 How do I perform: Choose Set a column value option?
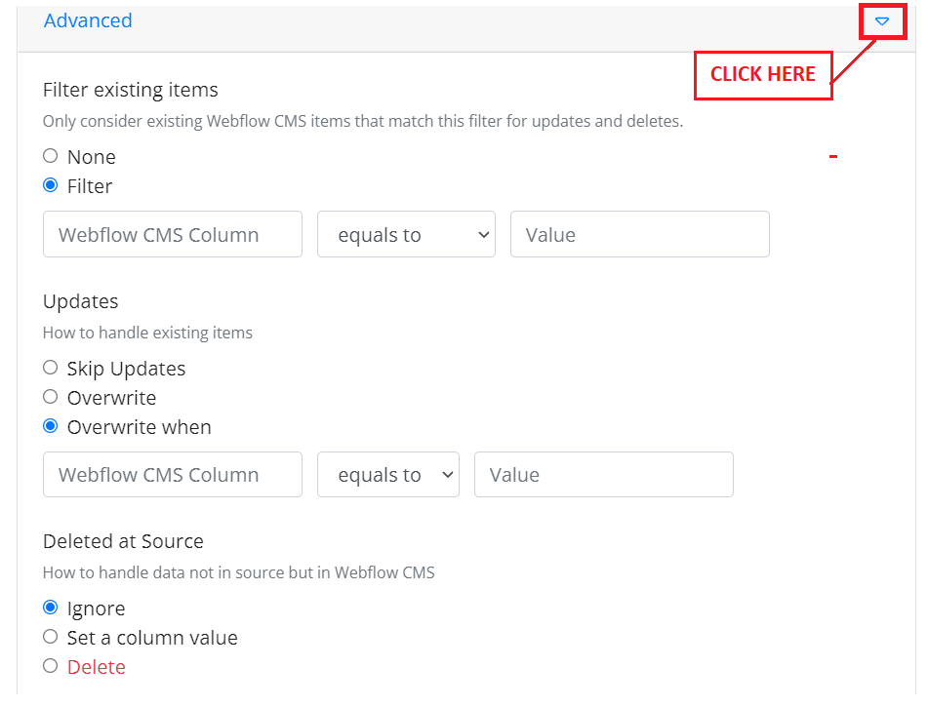[51, 637]
